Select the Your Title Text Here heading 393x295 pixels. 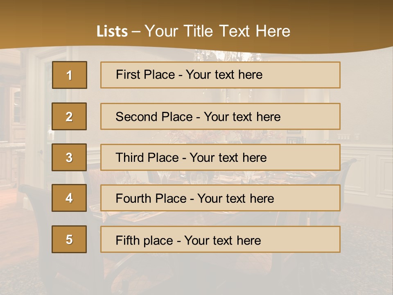tap(217, 32)
